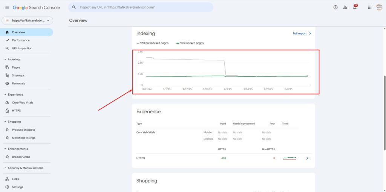Screen dimensions: 386x192
Task: Click the Sitemaps tree icon
Action: tap(7, 75)
